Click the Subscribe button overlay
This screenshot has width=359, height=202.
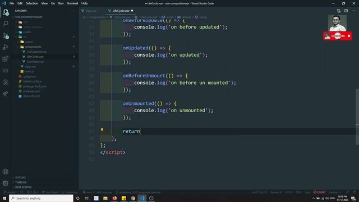coord(338,36)
